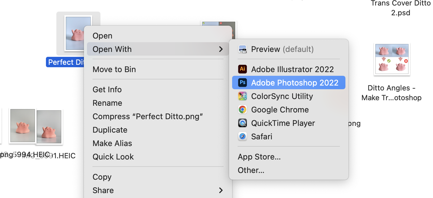Screen dimensions: 433x198
Task: Click the Preview app icon
Action: click(x=243, y=49)
